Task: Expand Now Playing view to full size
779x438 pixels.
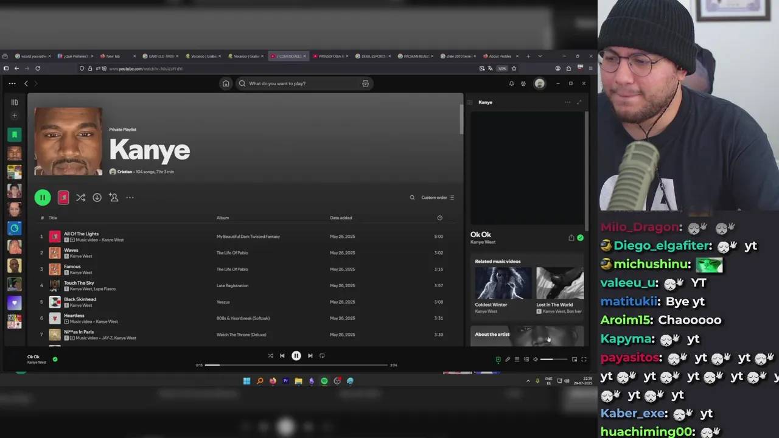Action: click(579, 102)
